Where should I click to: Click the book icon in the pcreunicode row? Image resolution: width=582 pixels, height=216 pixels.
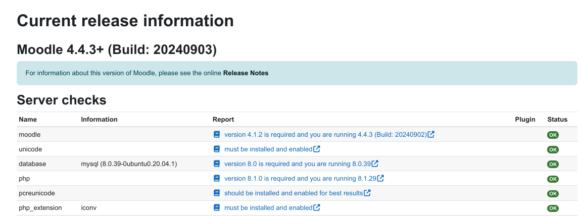[217, 193]
